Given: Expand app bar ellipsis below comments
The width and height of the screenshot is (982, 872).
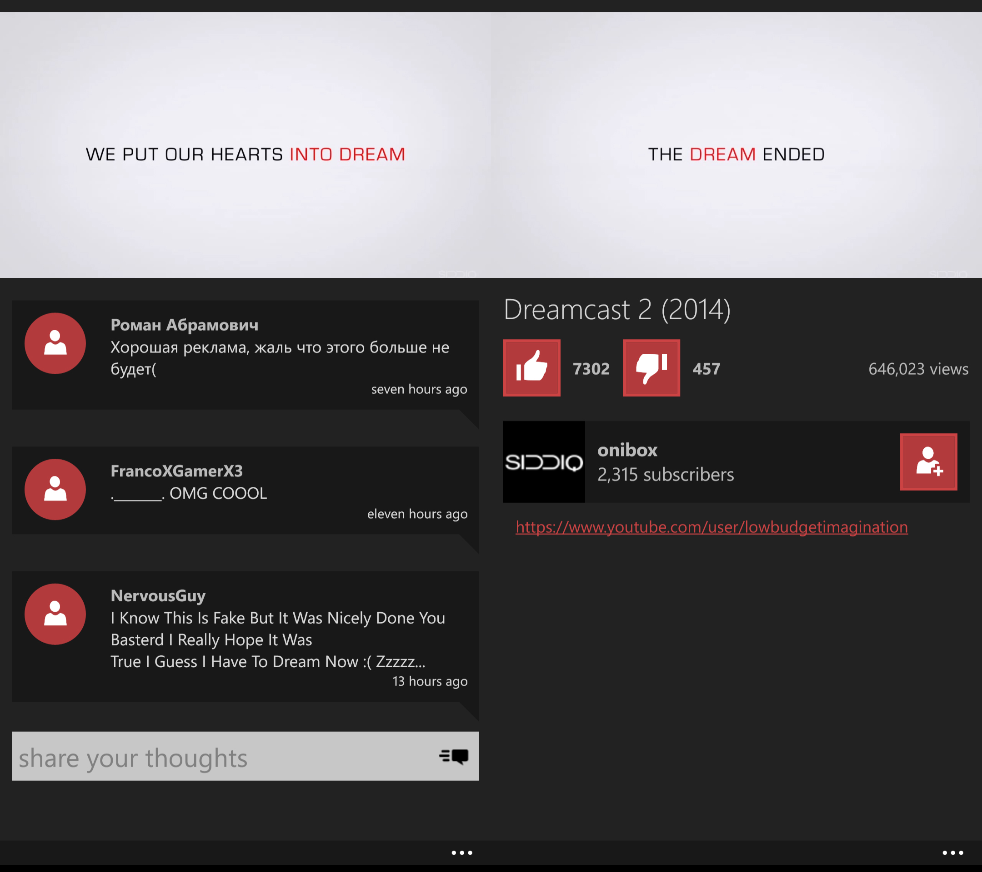Looking at the screenshot, I should 462,853.
